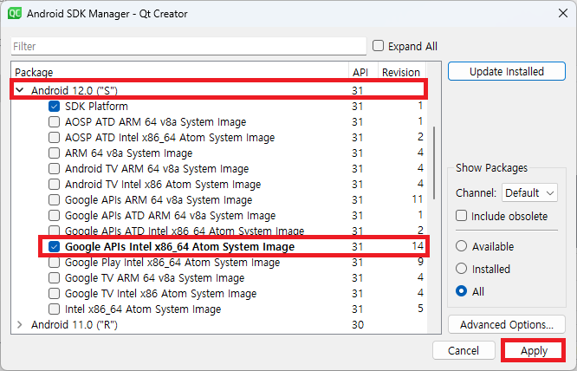Check Google APIs ARM 64 v8a System Image
577x371 pixels.
pos(54,200)
